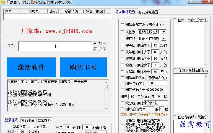The height and width of the screenshot is (133, 213).
Task: Switch to the 好友删除设置 tab
Action: (x=125, y=12)
